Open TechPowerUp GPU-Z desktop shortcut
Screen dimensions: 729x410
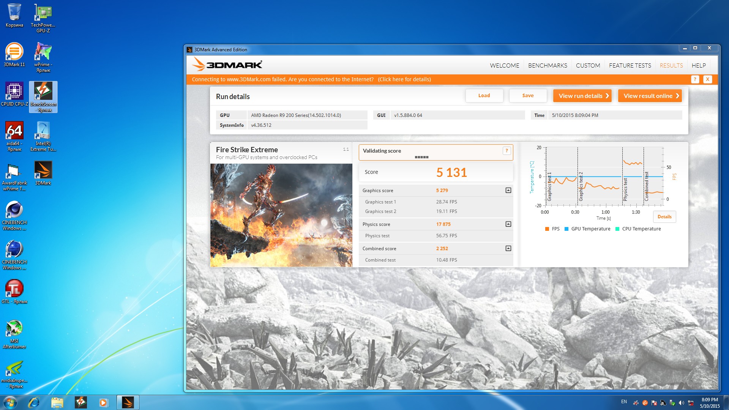point(43,18)
